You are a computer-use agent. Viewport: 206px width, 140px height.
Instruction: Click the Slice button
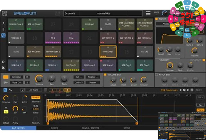[201, 98]
